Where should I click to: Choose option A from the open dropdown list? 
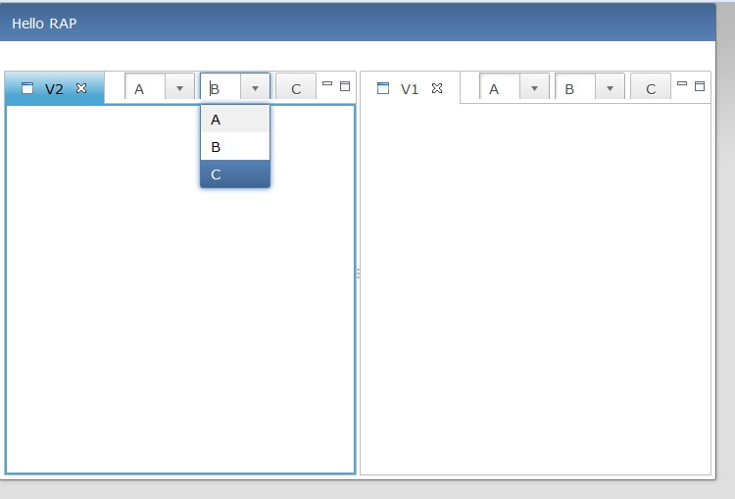click(x=235, y=120)
